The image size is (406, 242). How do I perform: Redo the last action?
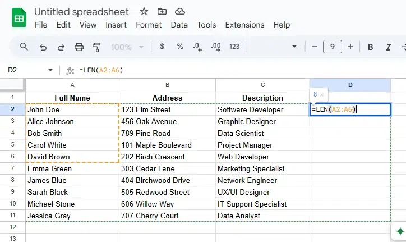[x=61, y=47]
